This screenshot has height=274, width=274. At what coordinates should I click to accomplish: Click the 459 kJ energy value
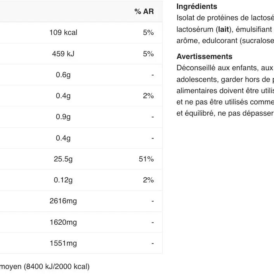pyautogui.click(x=63, y=54)
